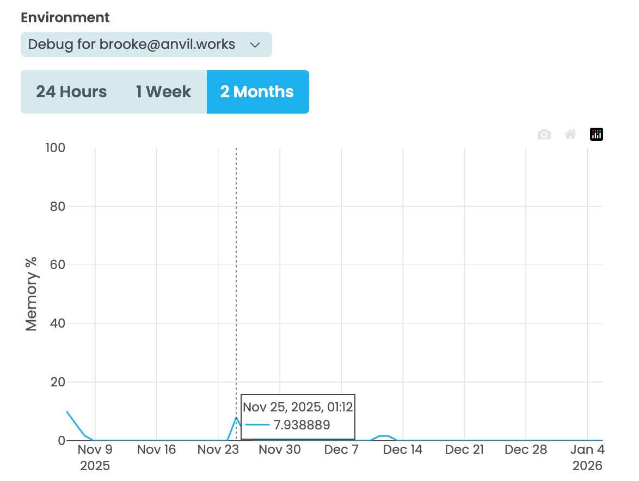The height and width of the screenshot is (481, 639).
Task: Reset the chart axes with the home icon
Action: coord(570,134)
